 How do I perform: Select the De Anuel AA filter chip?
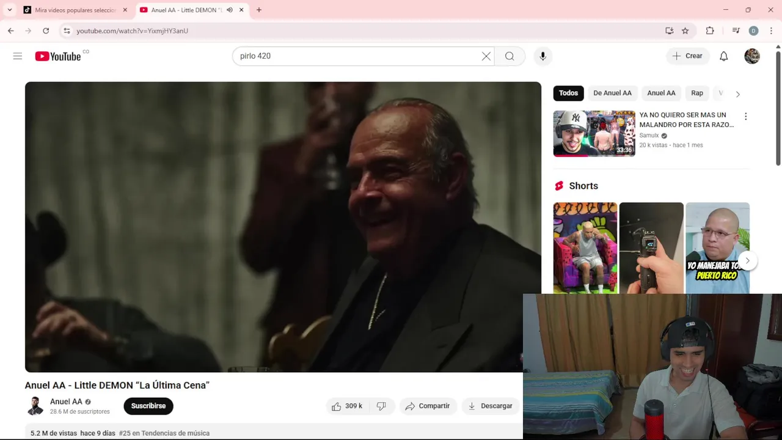(x=612, y=93)
